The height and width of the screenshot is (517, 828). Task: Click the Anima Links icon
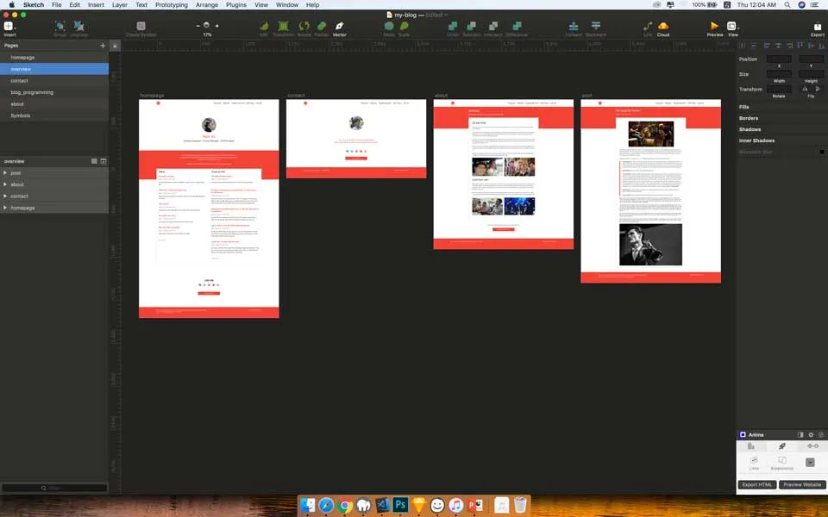[x=754, y=462]
